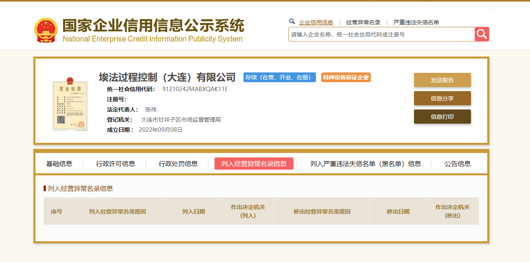Select the 严重违法失信名单 search category link
This screenshot has height=262, width=530.
(x=416, y=22)
